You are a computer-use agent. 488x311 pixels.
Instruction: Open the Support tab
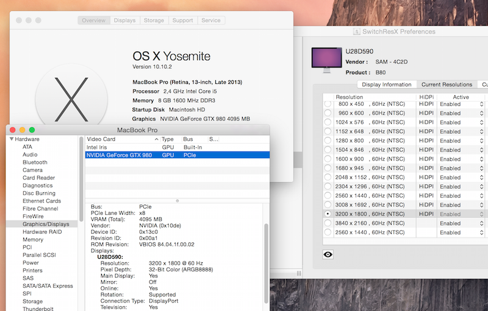tap(182, 20)
